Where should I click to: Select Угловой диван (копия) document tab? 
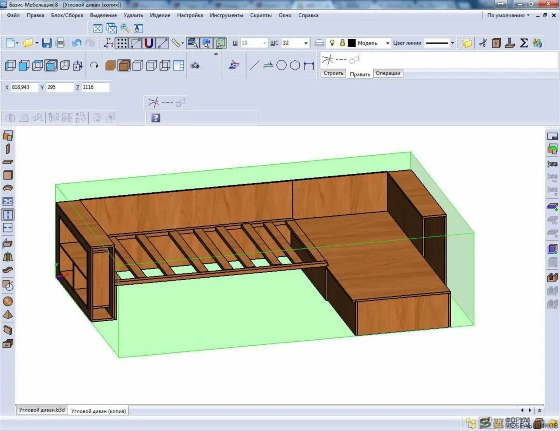click(98, 411)
